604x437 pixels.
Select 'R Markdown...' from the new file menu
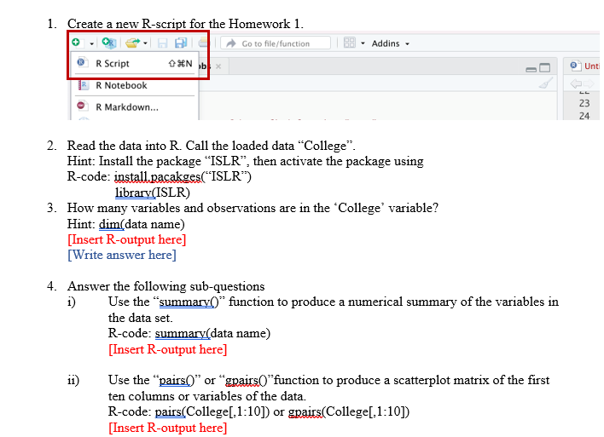(x=135, y=107)
